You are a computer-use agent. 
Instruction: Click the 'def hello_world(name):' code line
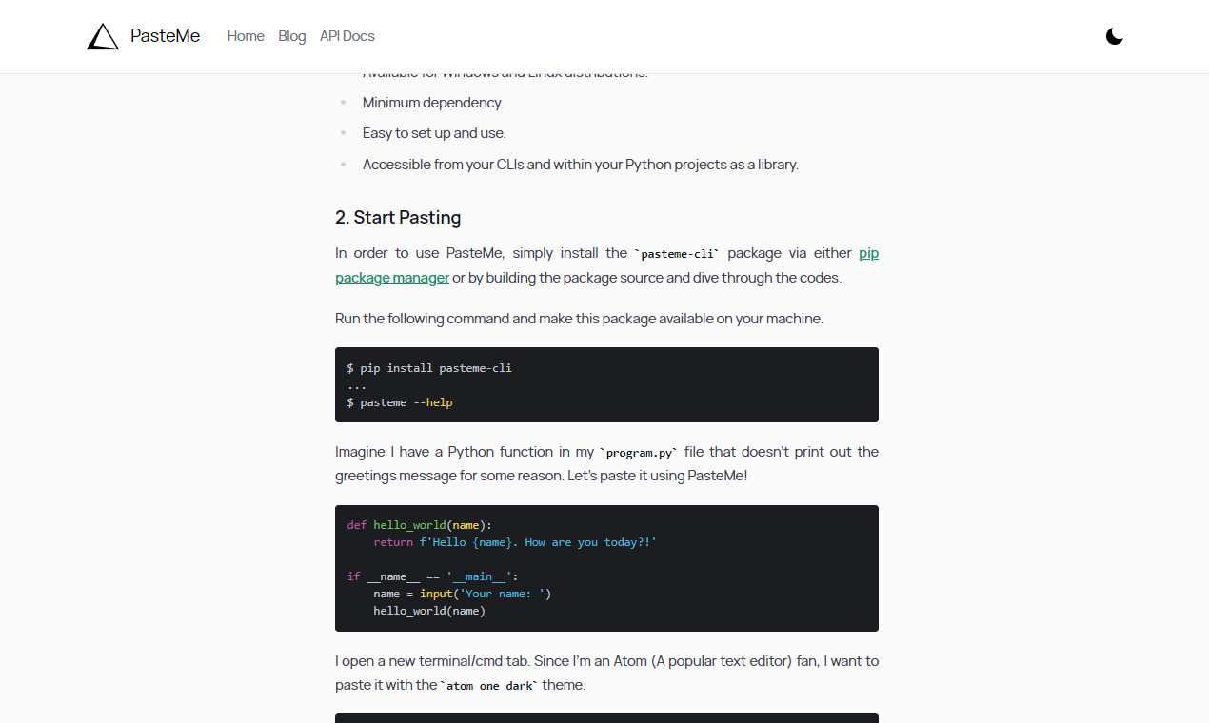[x=420, y=525]
